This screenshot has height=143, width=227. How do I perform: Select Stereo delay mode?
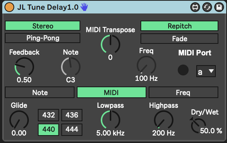pyautogui.click(x=43, y=26)
